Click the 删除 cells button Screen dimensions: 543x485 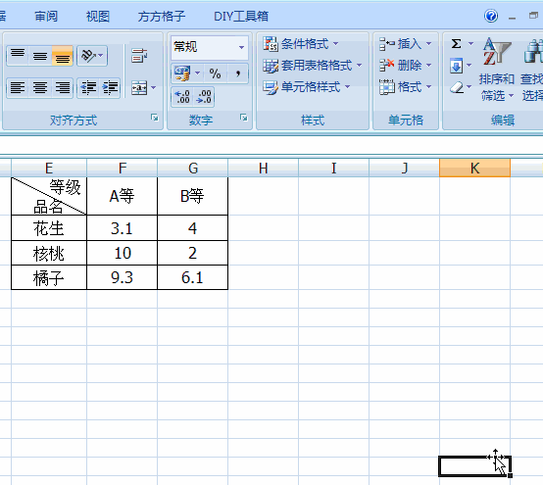[405, 65]
